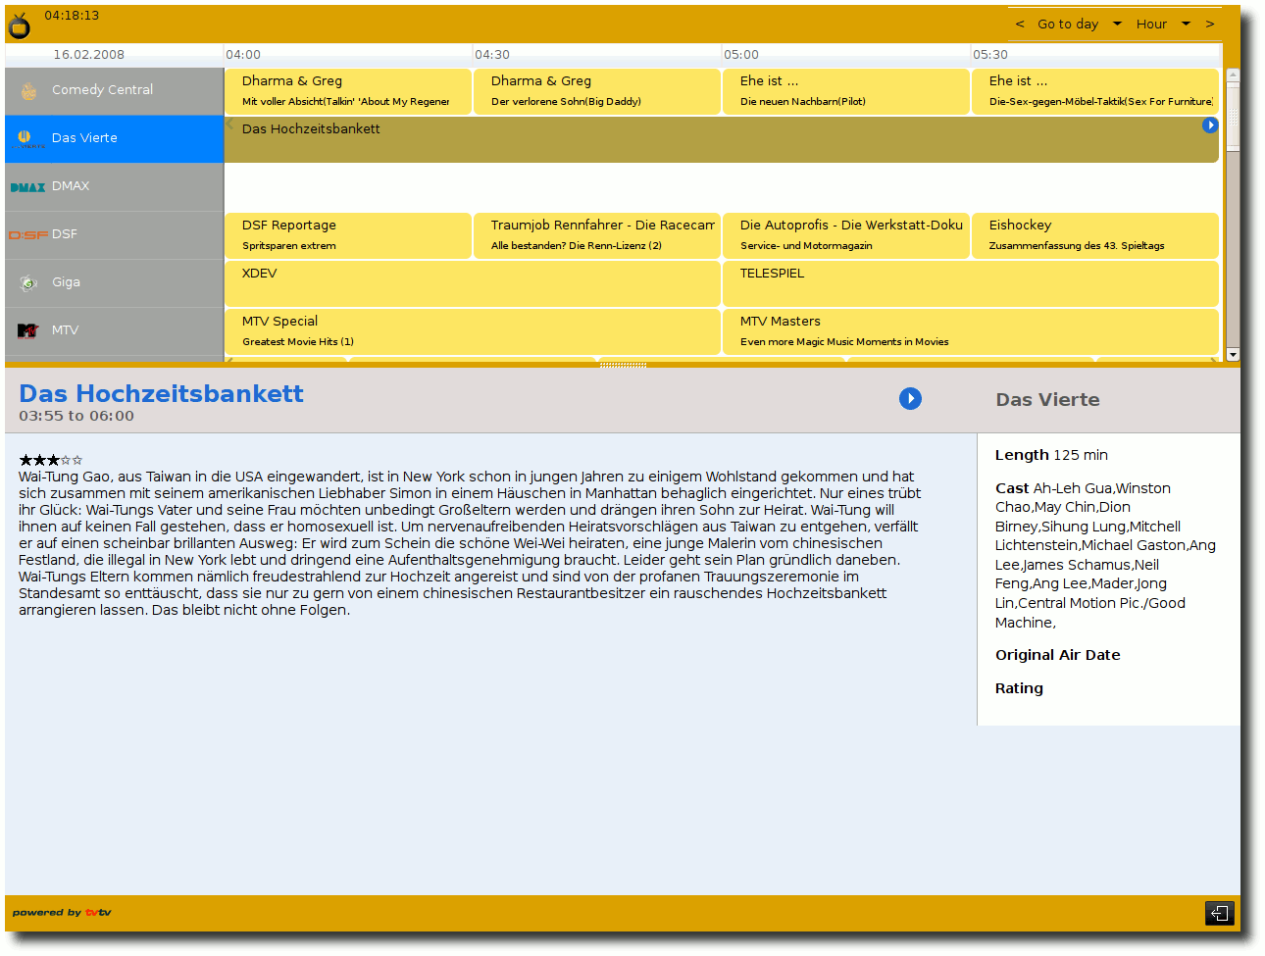Click the Comedy Central channel logo
The width and height of the screenshot is (1265, 956).
pyautogui.click(x=28, y=90)
